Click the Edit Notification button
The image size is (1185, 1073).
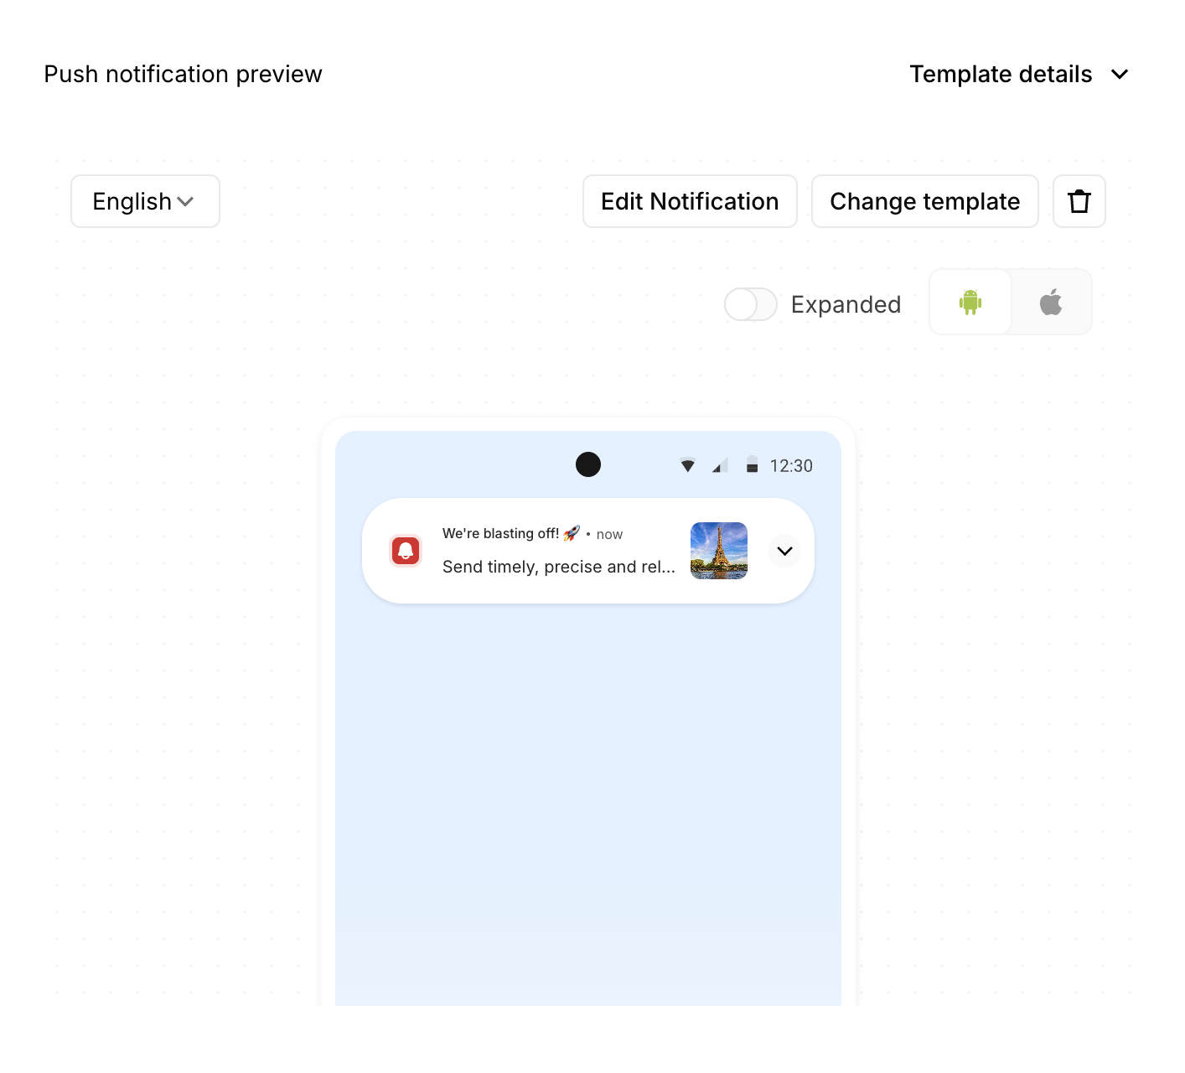pyautogui.click(x=689, y=201)
